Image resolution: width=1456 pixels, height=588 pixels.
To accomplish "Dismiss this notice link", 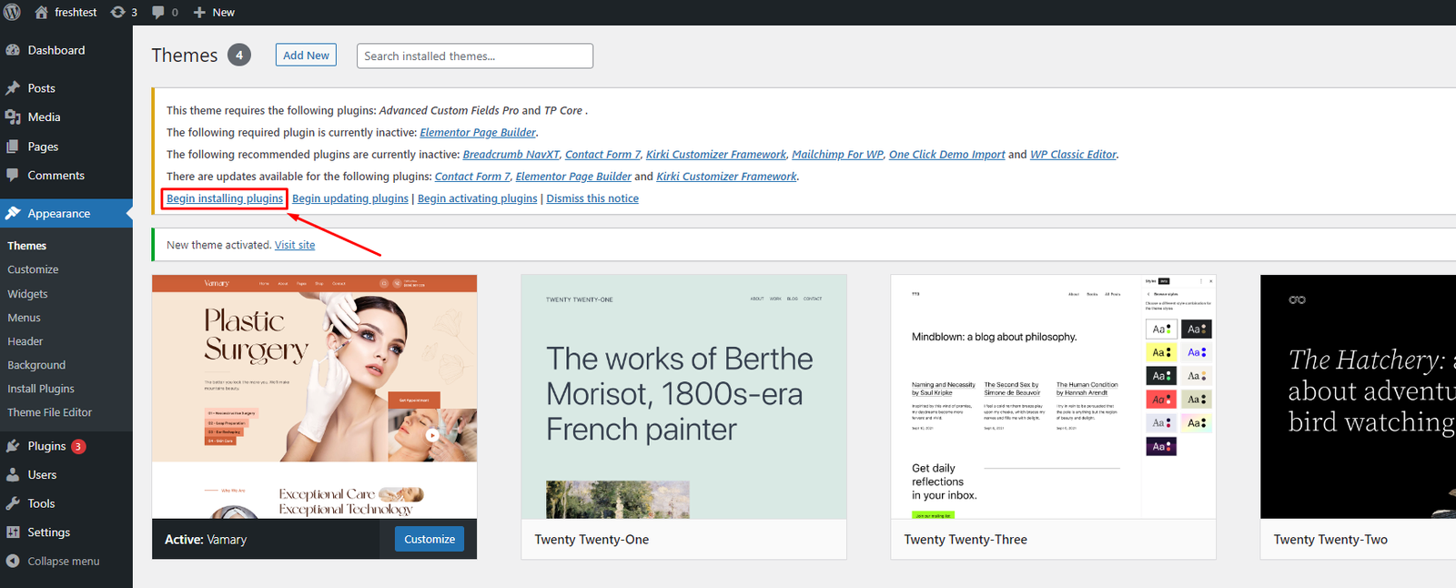I will click(x=592, y=198).
